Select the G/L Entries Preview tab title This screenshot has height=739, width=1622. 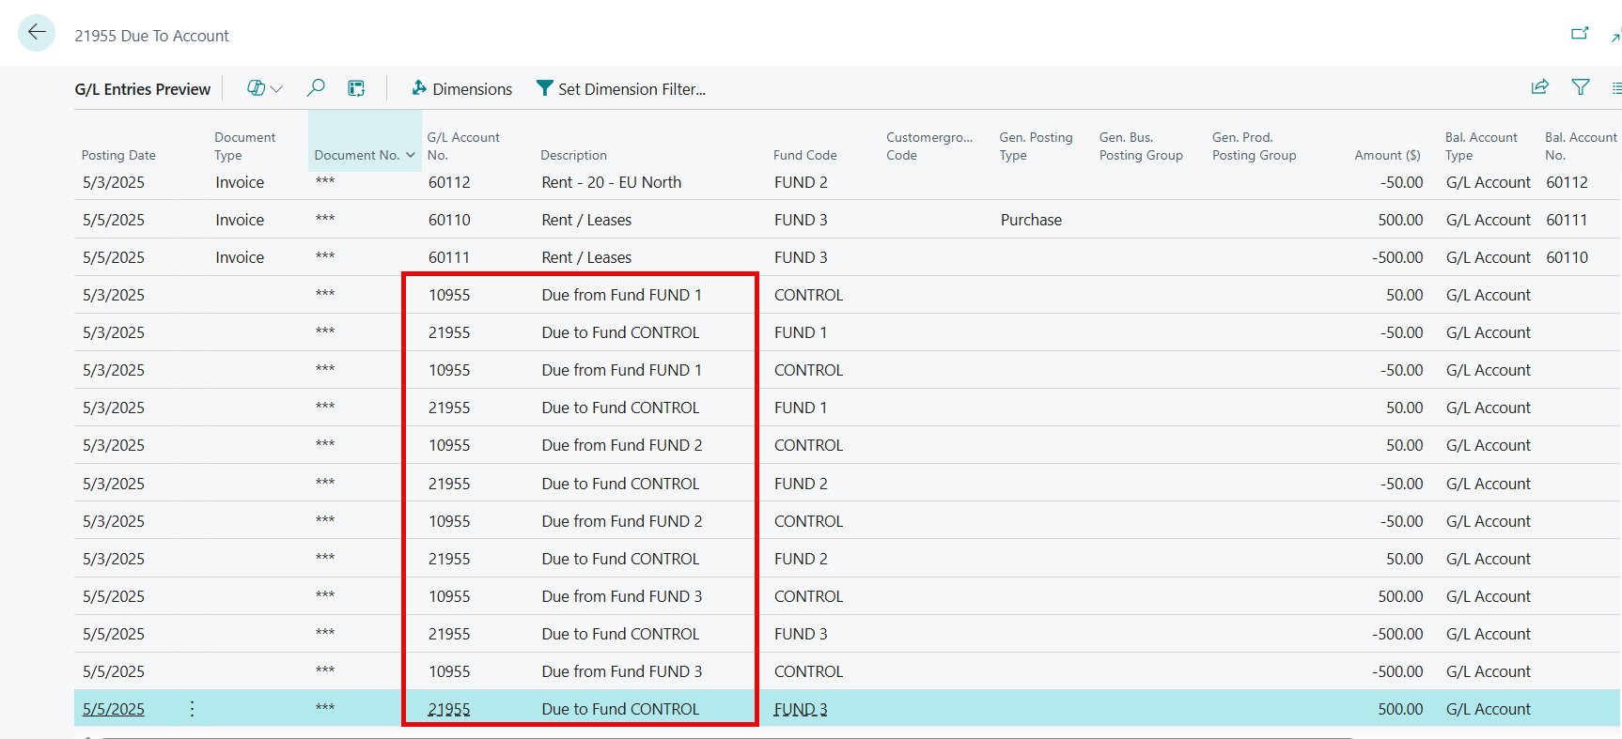point(143,89)
